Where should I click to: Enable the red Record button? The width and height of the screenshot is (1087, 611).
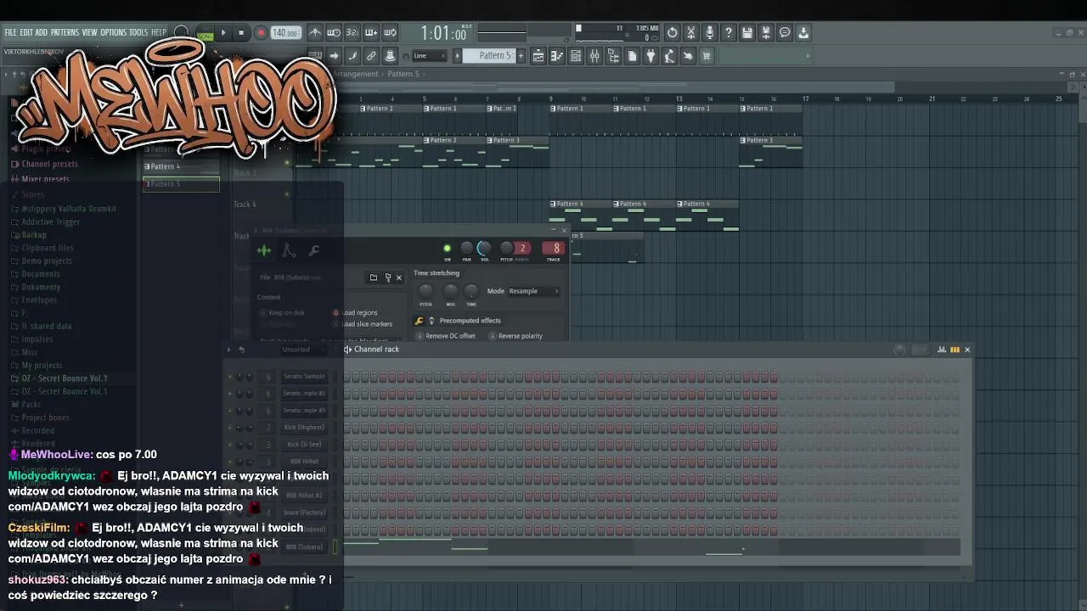(261, 33)
